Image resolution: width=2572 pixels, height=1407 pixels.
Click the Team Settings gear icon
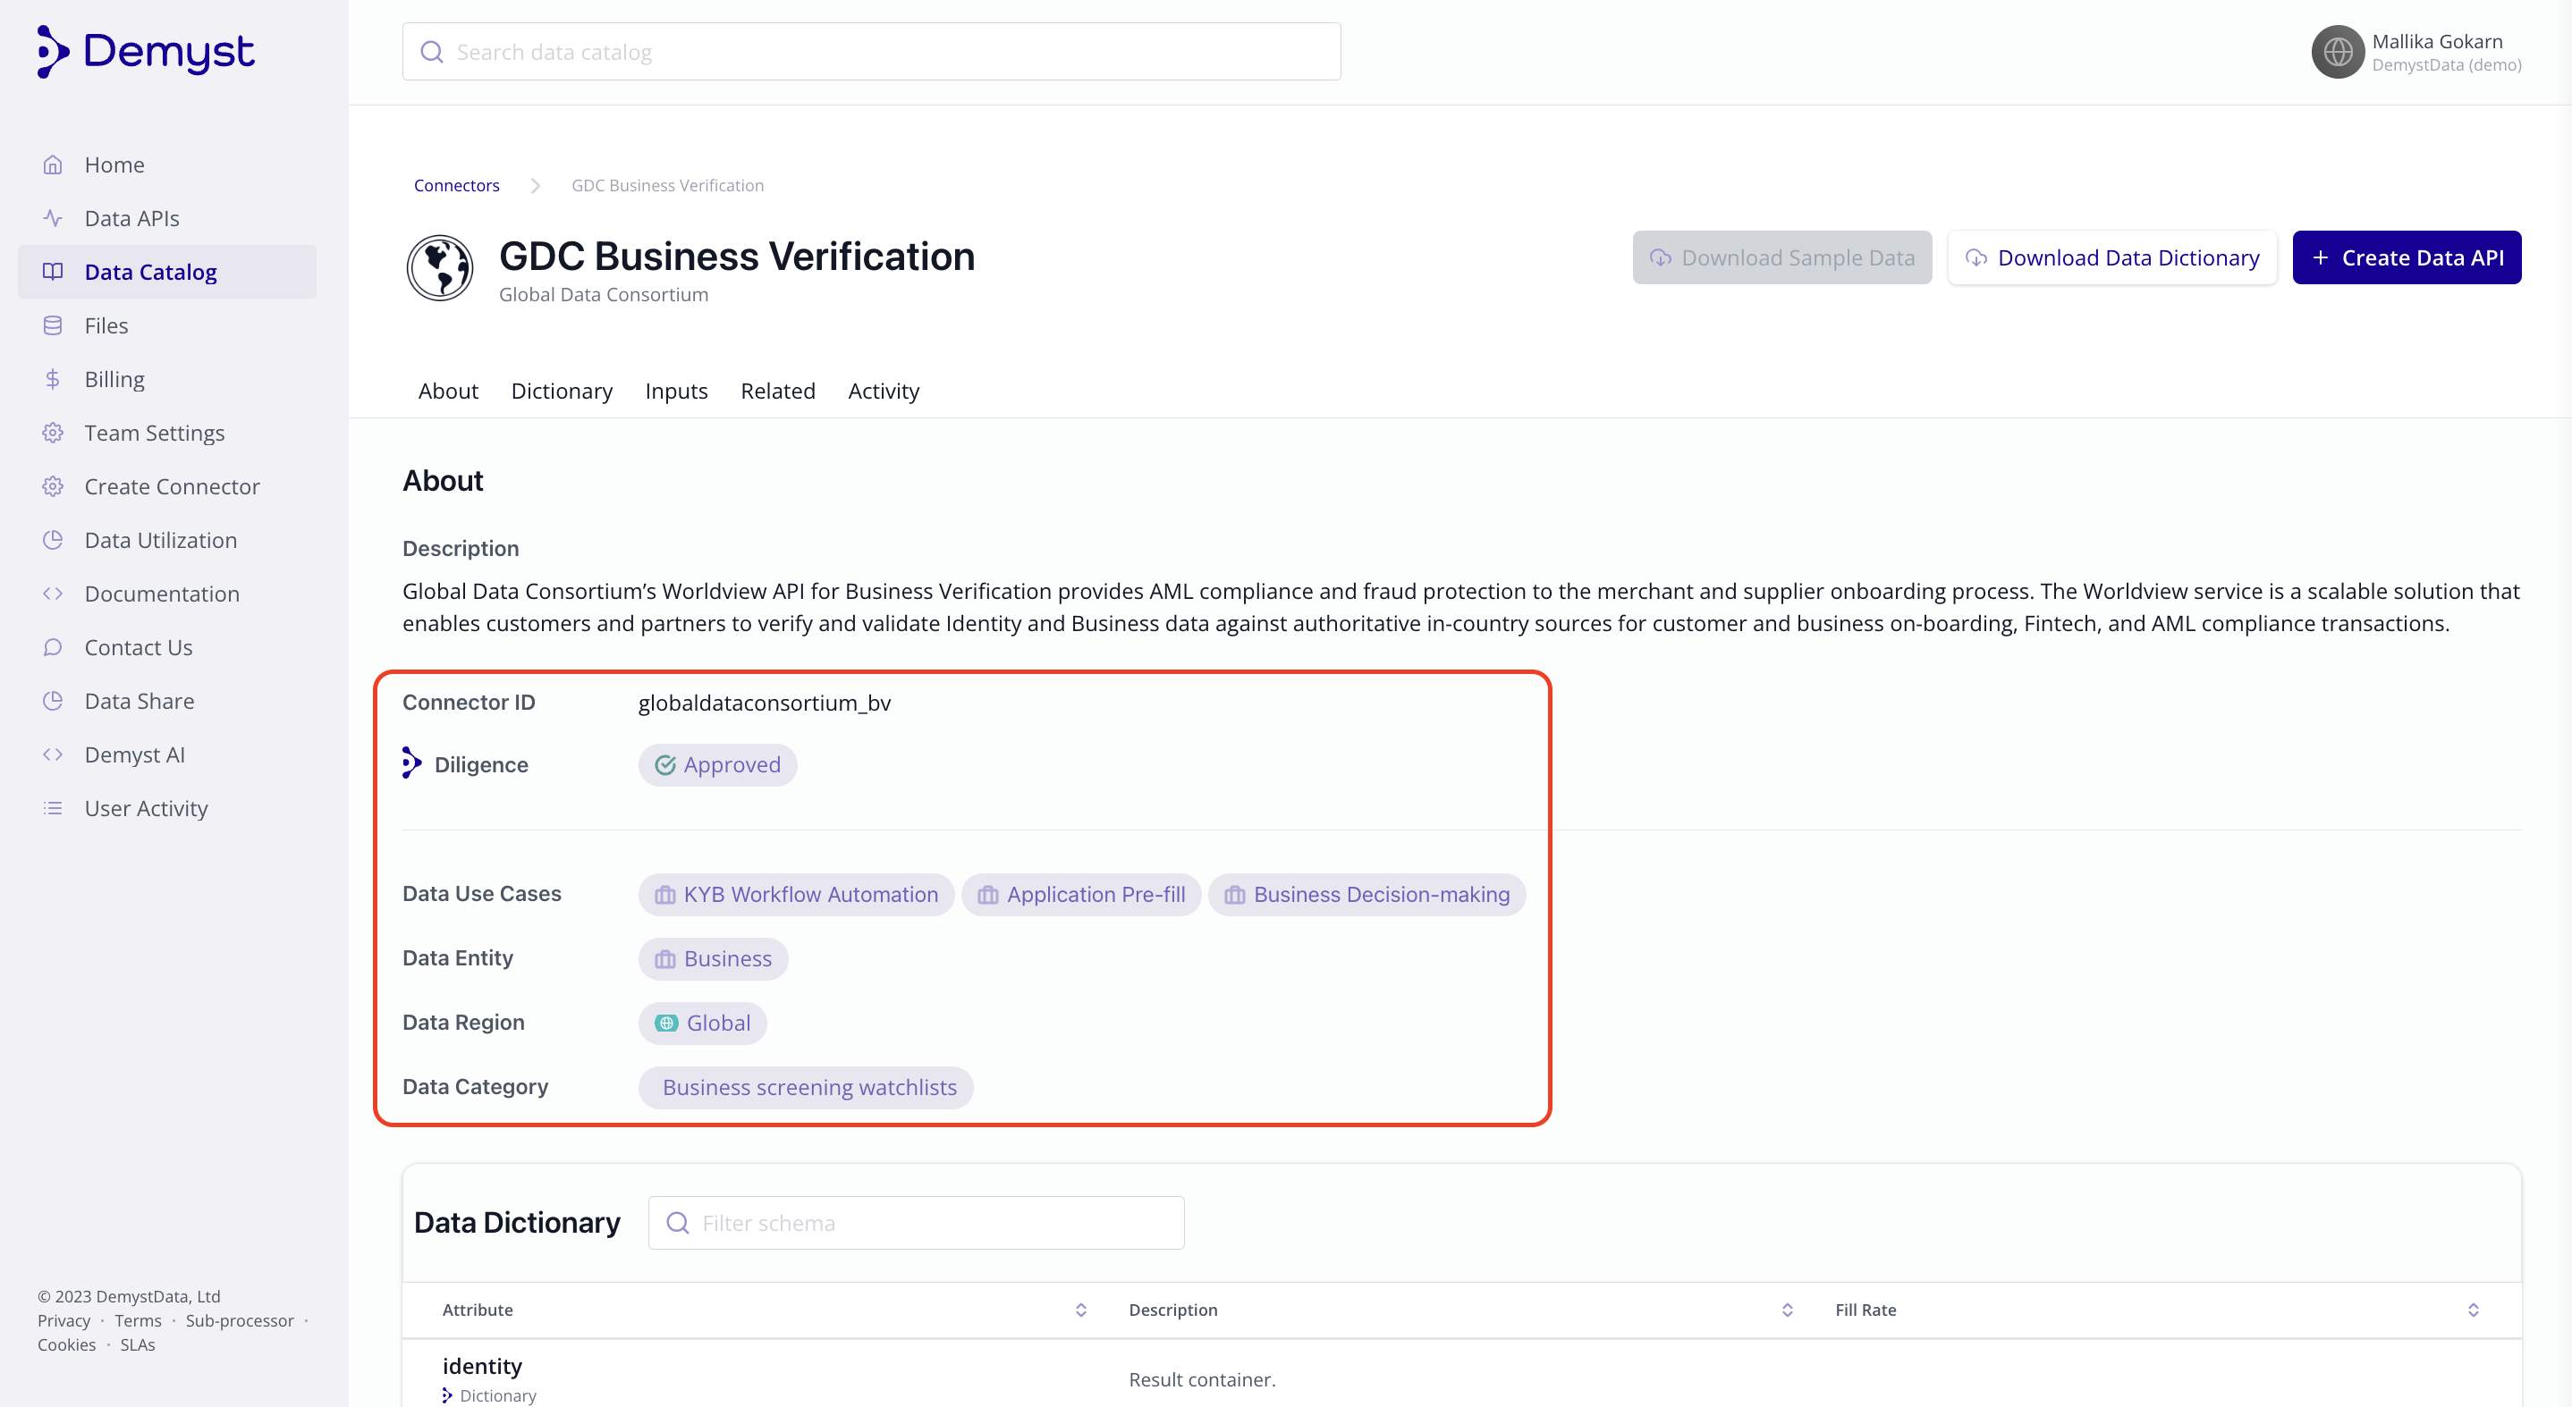[x=53, y=433]
